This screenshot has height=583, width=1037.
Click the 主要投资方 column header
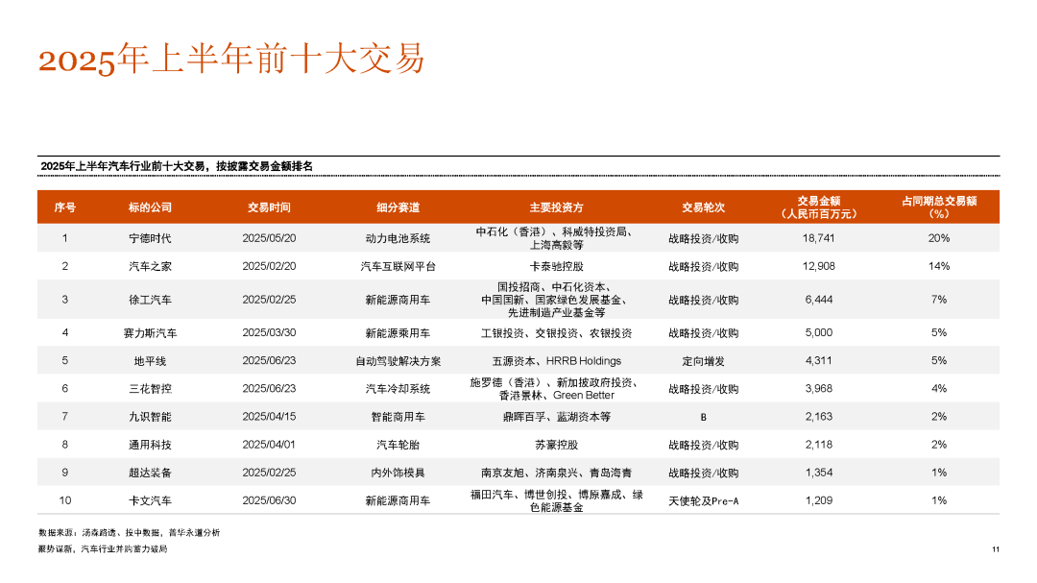556,207
